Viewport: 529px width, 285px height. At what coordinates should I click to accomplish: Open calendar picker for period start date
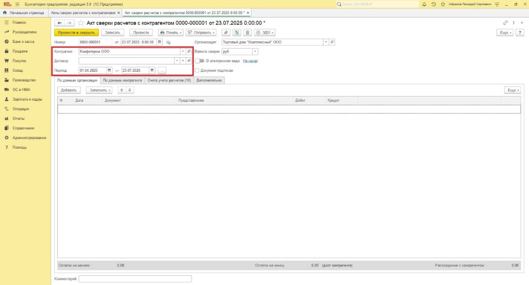tap(110, 70)
